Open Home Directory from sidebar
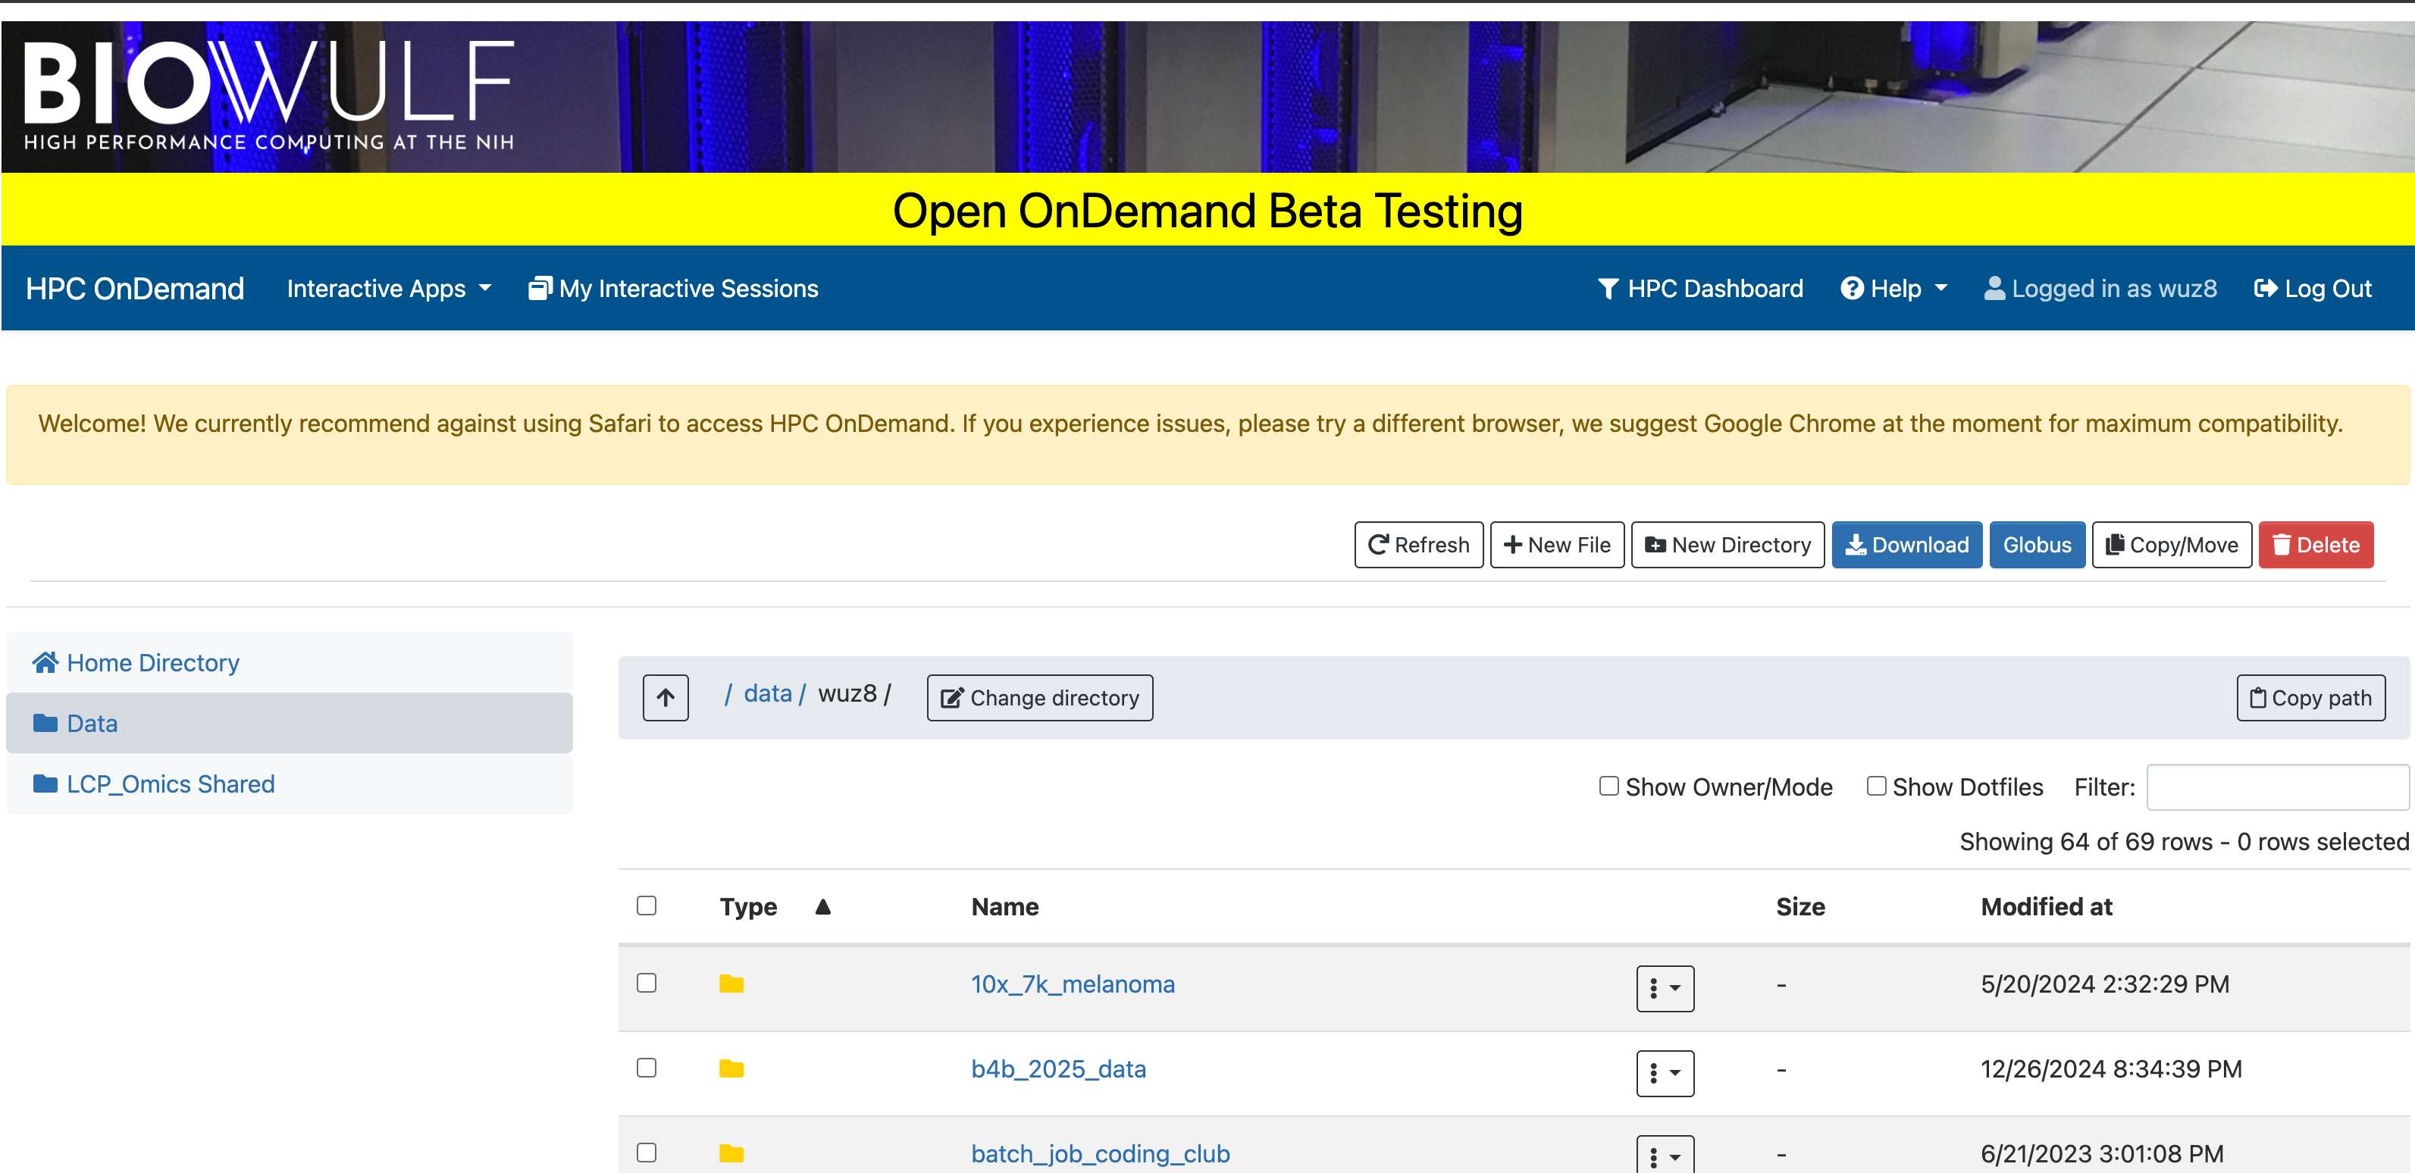Image resolution: width=2415 pixels, height=1173 pixels. [152, 662]
